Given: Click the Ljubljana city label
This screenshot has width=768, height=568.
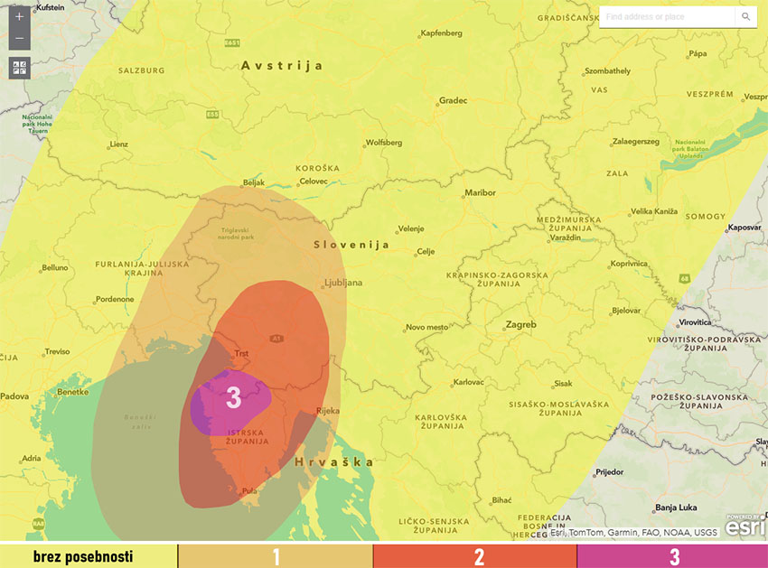Looking at the screenshot, I should point(342,283).
